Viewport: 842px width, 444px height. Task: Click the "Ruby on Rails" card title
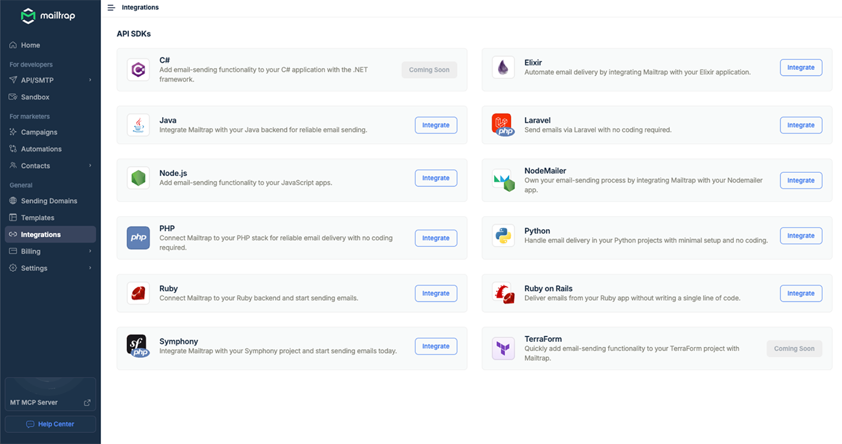point(549,289)
